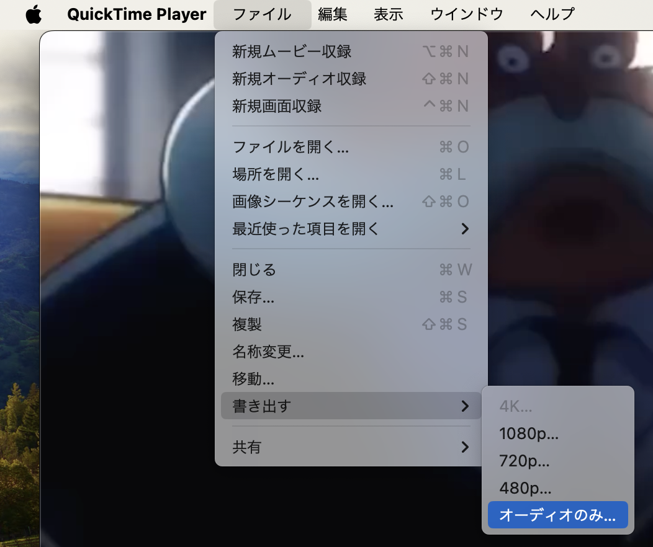Choose 閉じる from the menu

pyautogui.click(x=351, y=270)
